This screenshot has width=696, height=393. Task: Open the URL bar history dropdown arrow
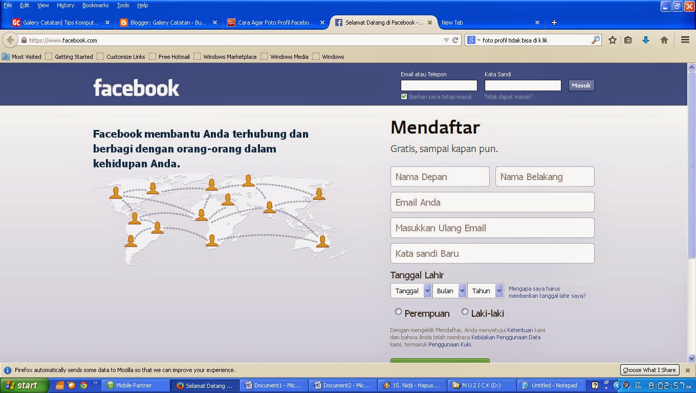point(446,40)
